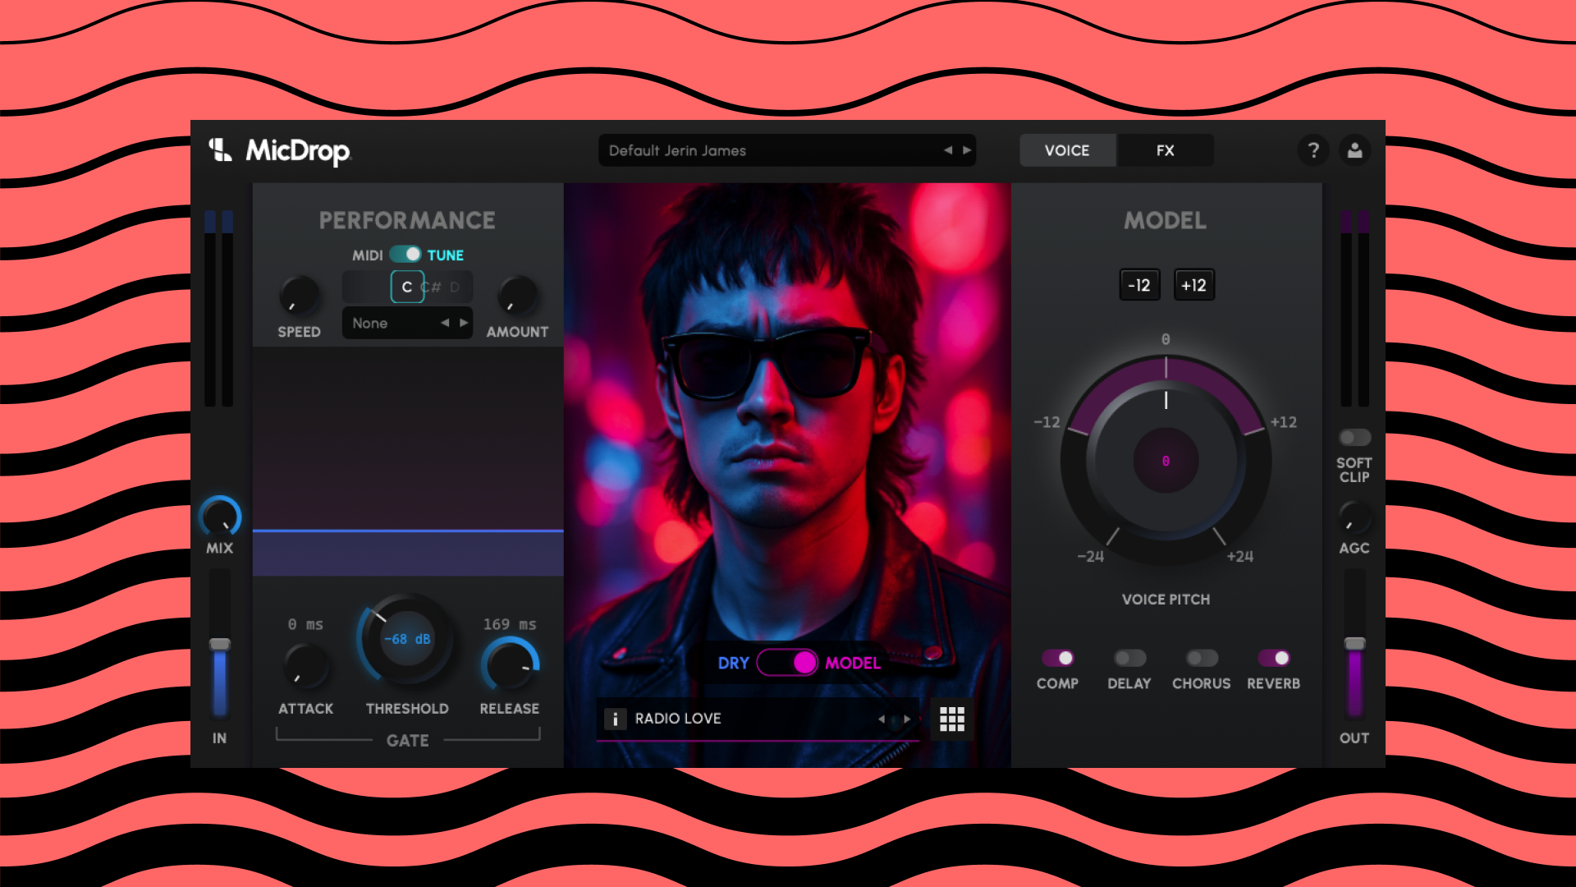Click the AMOUNT knob
The image size is (1576, 887).
pos(517,295)
